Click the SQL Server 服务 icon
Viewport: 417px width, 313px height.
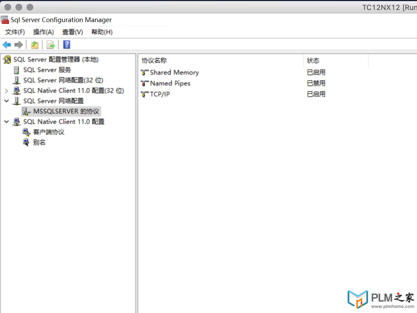(x=17, y=70)
